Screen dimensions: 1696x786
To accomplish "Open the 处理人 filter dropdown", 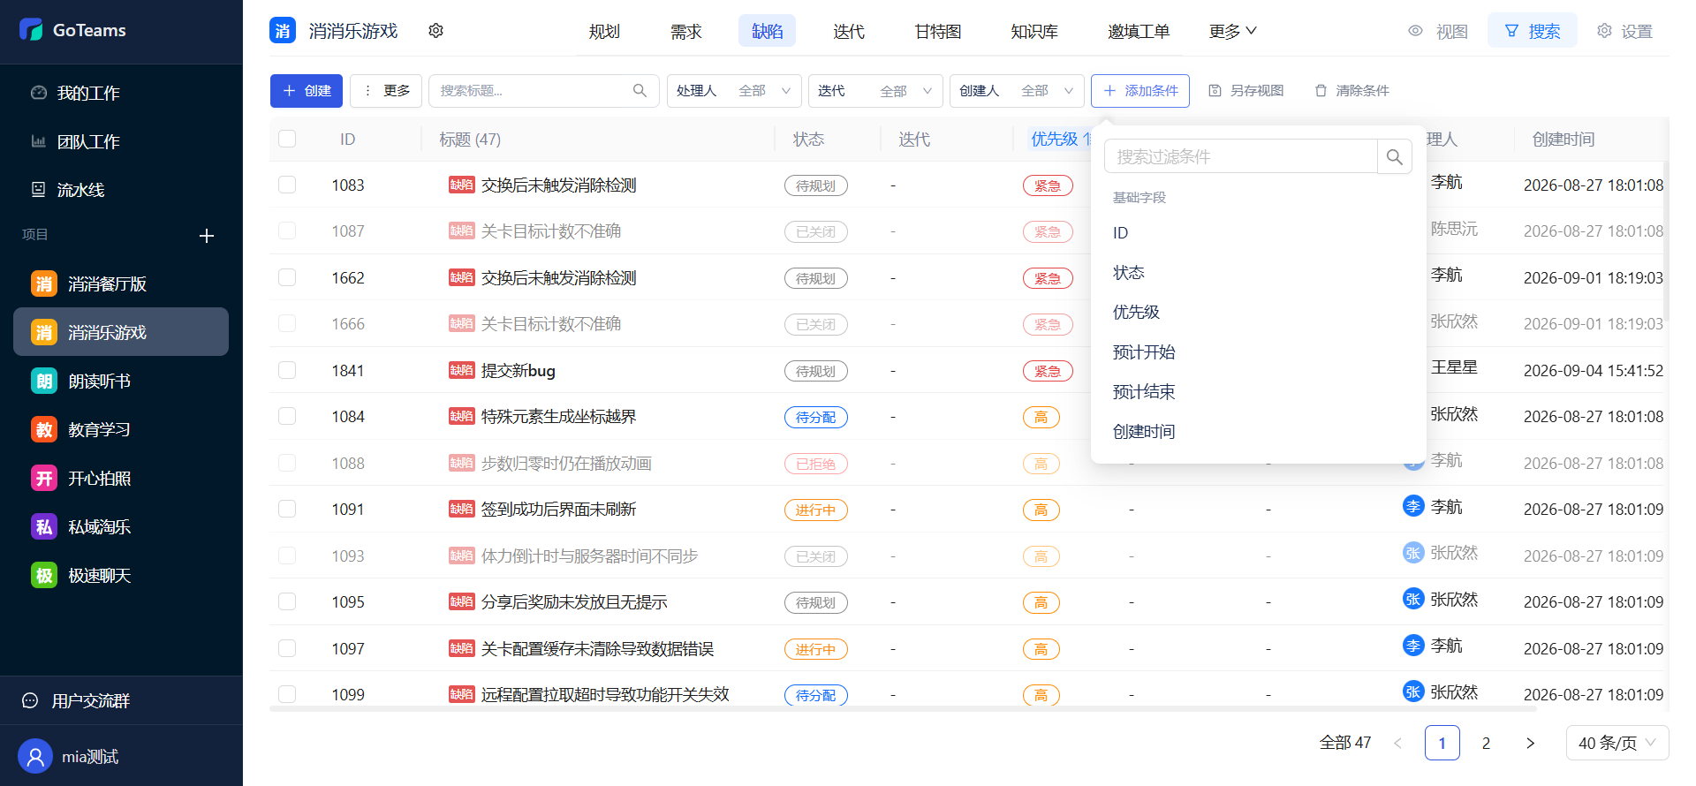I will pos(734,91).
